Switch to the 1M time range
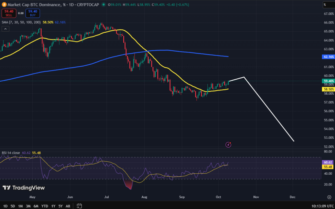Viewport: 335px width, 209px height. (x=20, y=206)
